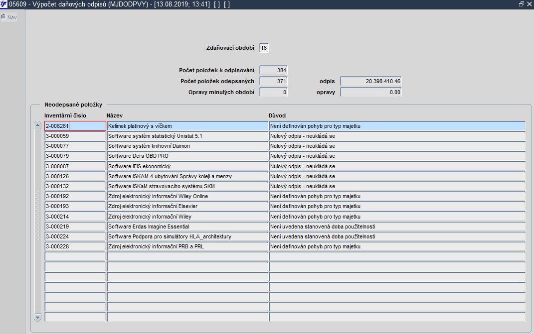Click Zdroj elektronický informační PRB a PRL
This screenshot has height=334, width=534.
[187, 246]
